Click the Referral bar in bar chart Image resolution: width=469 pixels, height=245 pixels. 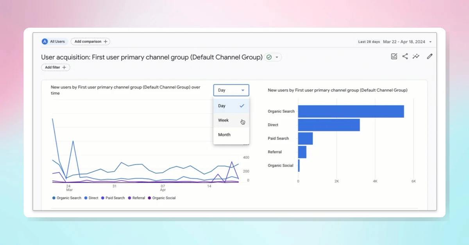[x=302, y=152]
